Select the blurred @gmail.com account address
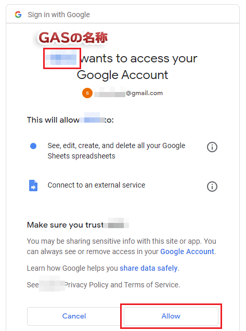 point(128,93)
